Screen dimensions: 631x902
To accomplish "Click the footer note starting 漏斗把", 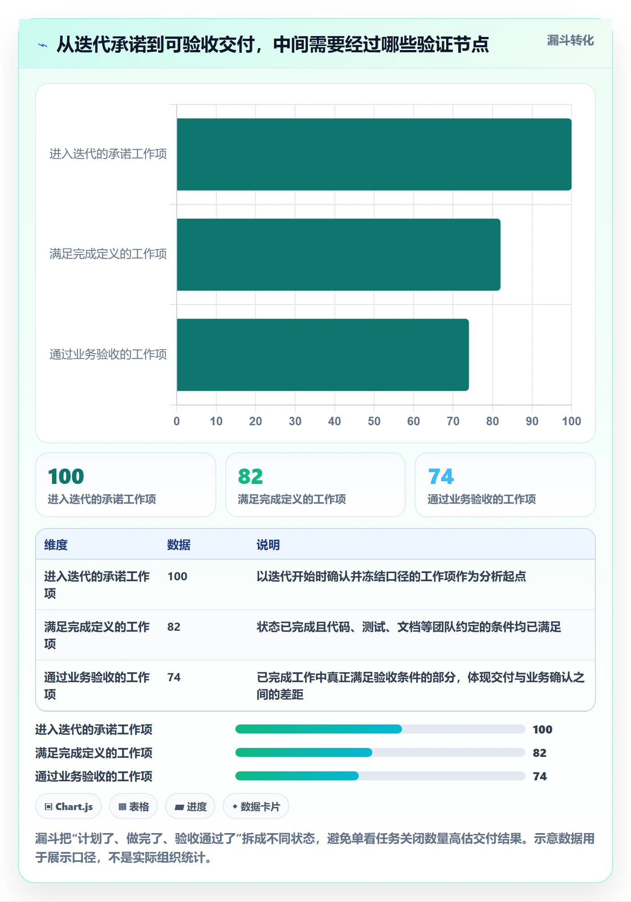I will click(315, 847).
